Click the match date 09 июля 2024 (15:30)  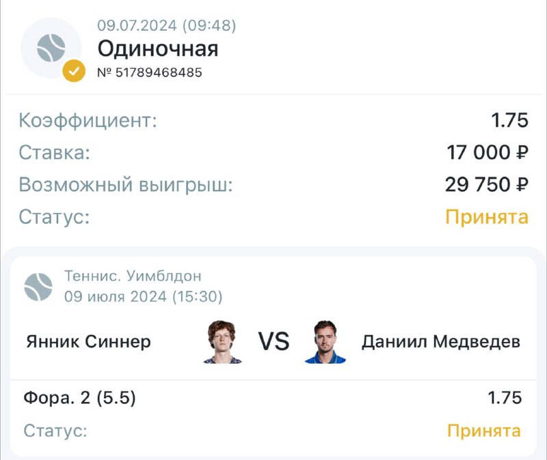click(143, 297)
